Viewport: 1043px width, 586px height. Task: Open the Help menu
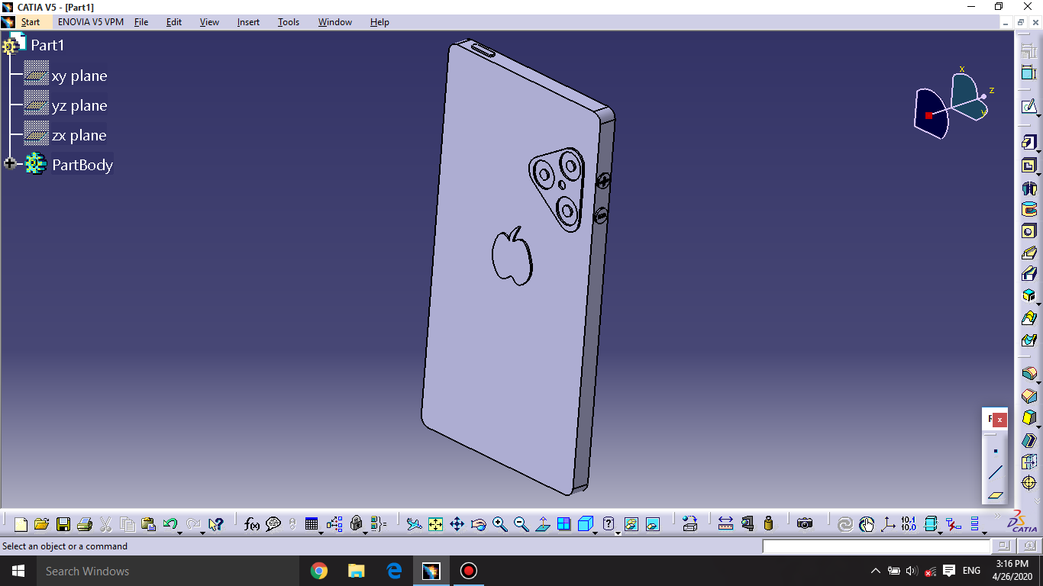click(379, 22)
